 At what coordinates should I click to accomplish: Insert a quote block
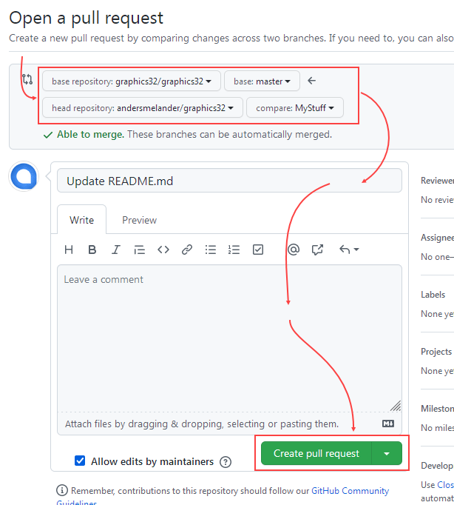click(x=140, y=250)
